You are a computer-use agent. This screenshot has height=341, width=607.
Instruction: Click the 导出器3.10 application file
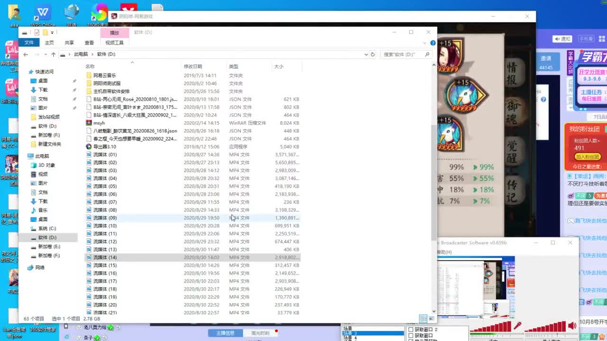point(104,147)
